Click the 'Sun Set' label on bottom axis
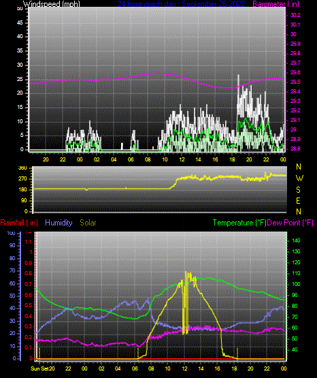 (39, 368)
